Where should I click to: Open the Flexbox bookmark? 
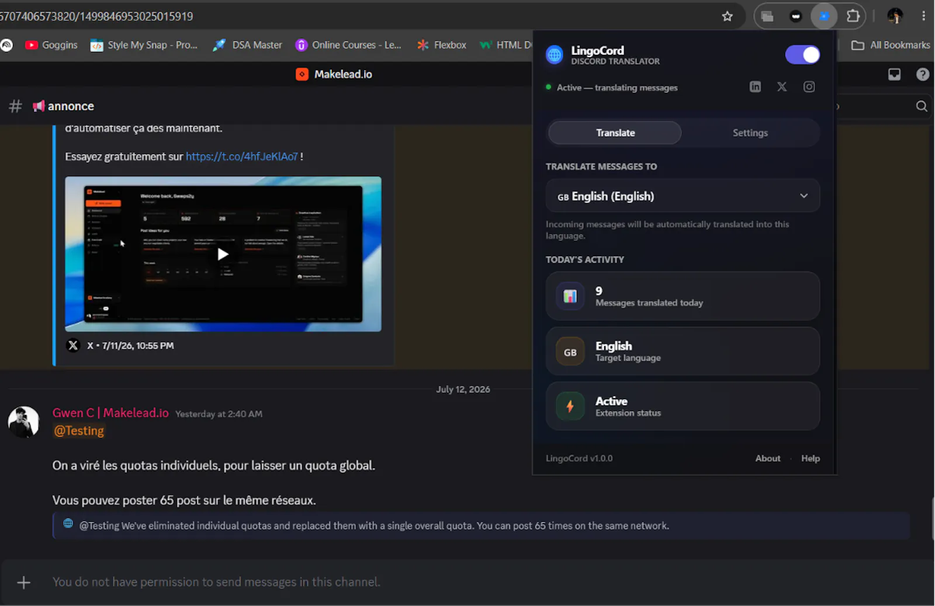click(441, 45)
